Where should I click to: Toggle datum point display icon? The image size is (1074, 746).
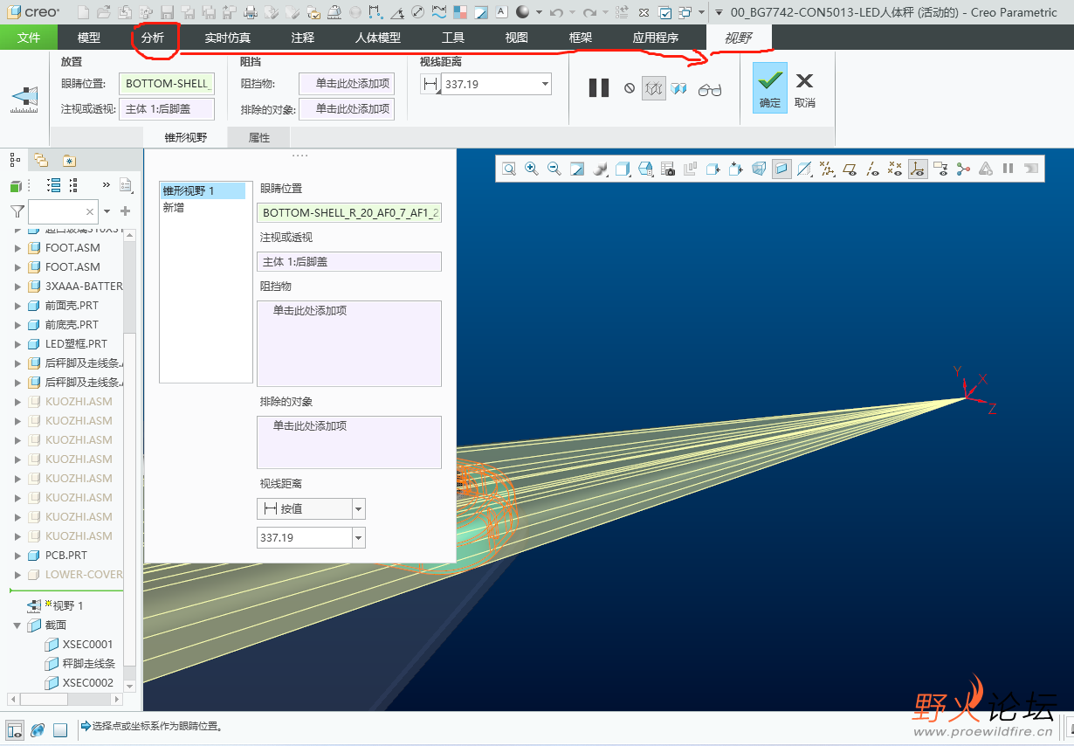tap(895, 169)
